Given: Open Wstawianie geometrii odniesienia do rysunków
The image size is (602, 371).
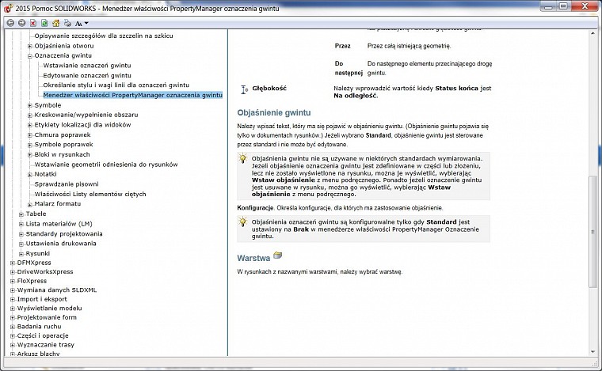Looking at the screenshot, I should (x=106, y=165).
